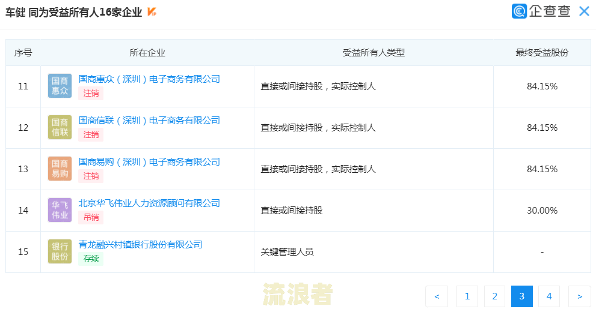Jump to page 2
The image size is (596, 312).
click(x=494, y=296)
